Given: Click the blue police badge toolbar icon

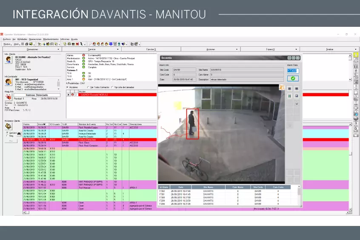Looking at the screenshot, I should [x=111, y=44].
